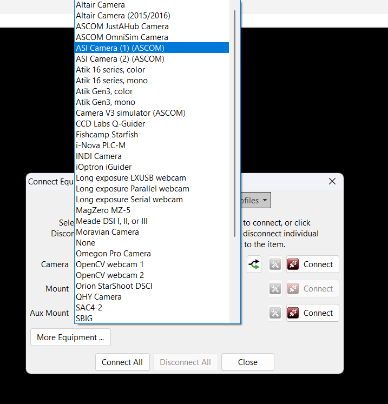
Task: Choose Altair Camera (2015/2016)
Action: pos(152,16)
